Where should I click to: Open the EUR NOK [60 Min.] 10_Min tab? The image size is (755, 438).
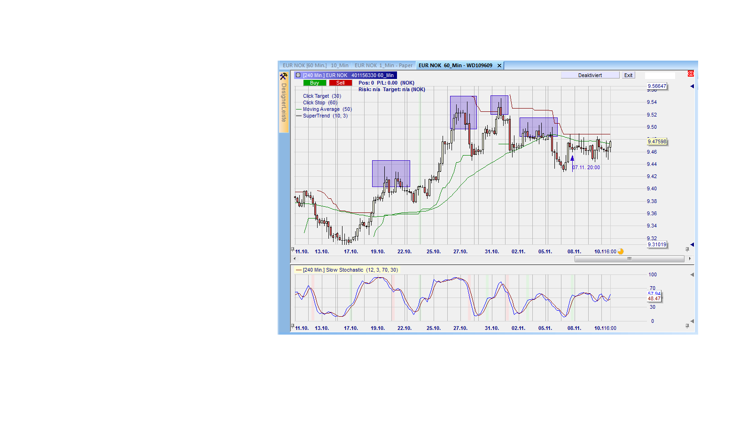point(316,65)
